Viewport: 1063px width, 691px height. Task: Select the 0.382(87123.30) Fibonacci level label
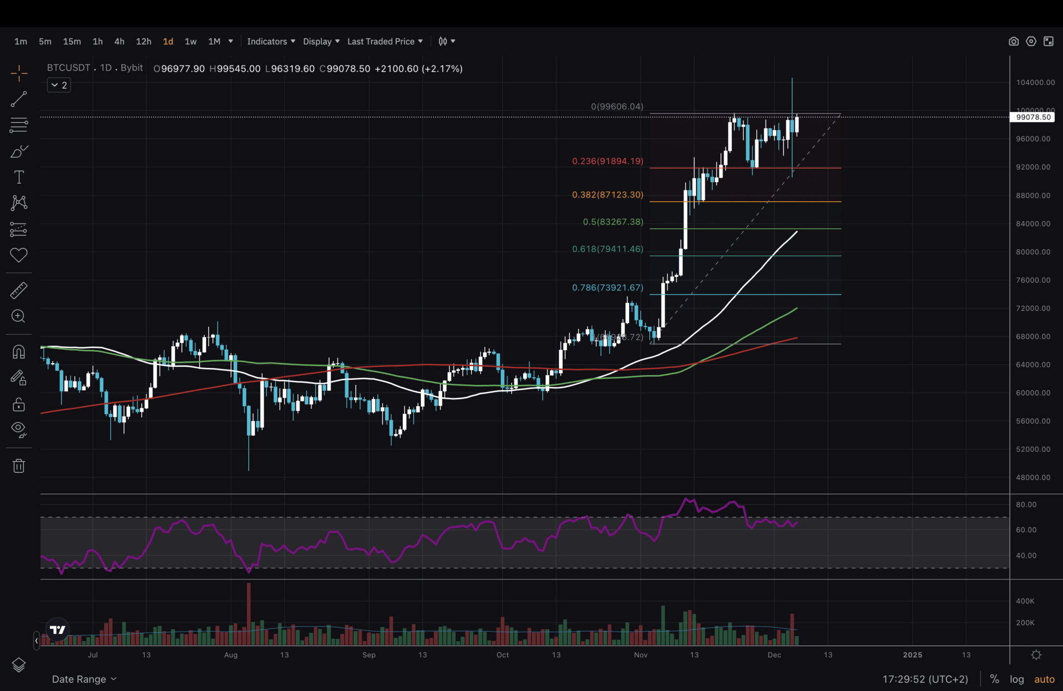pyautogui.click(x=608, y=195)
